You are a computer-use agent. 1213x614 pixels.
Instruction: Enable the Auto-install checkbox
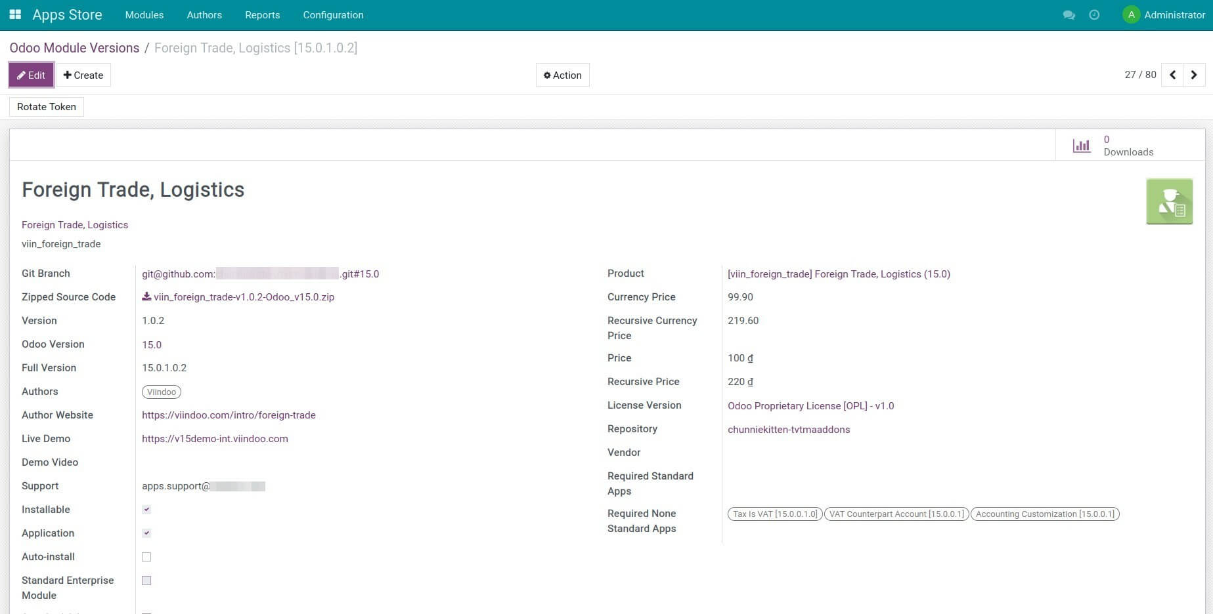pos(146,557)
